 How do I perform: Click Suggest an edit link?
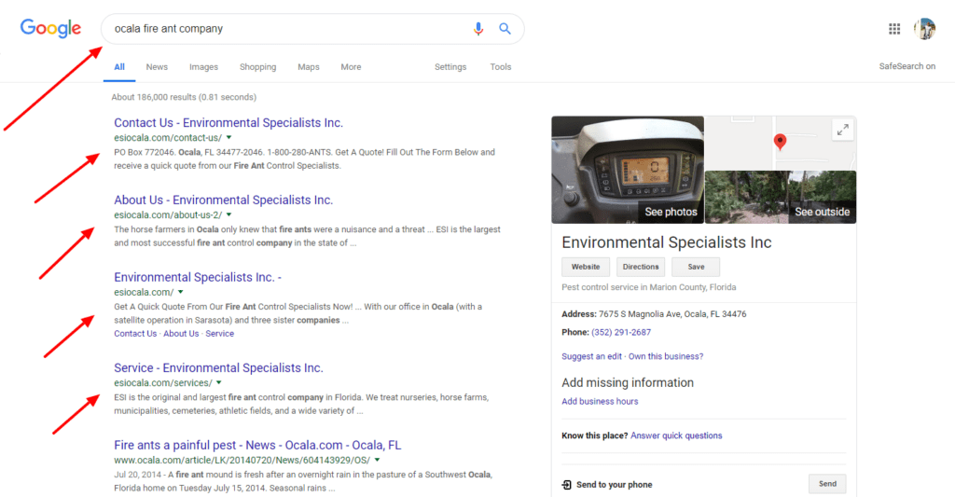point(591,356)
